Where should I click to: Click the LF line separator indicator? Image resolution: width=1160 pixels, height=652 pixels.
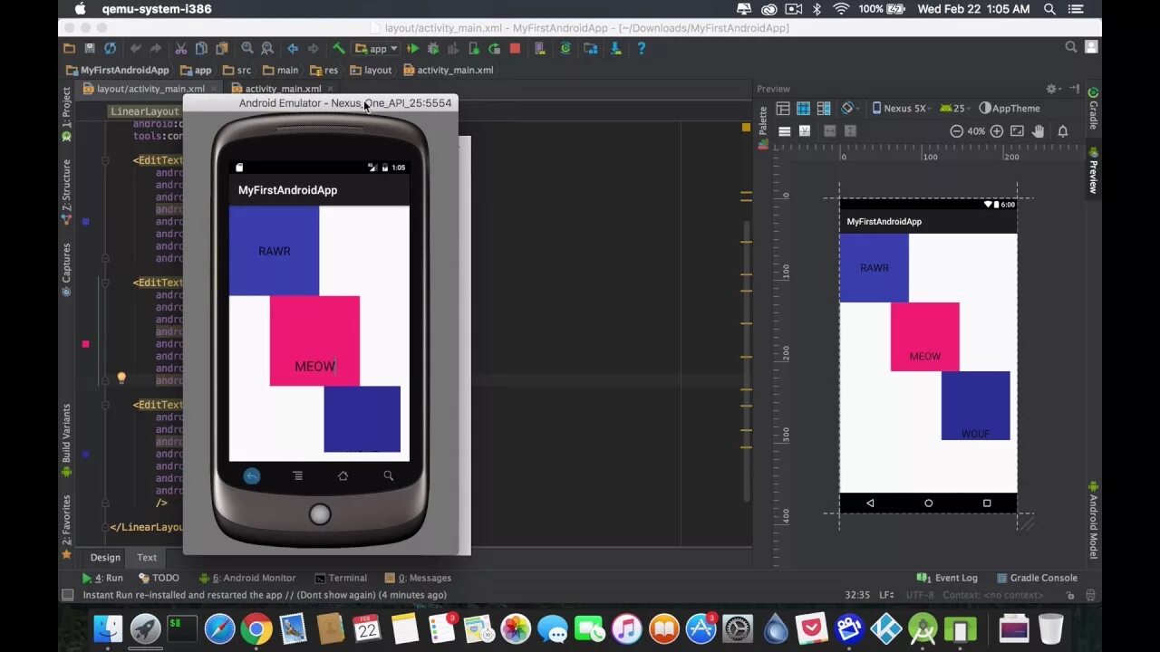point(886,595)
